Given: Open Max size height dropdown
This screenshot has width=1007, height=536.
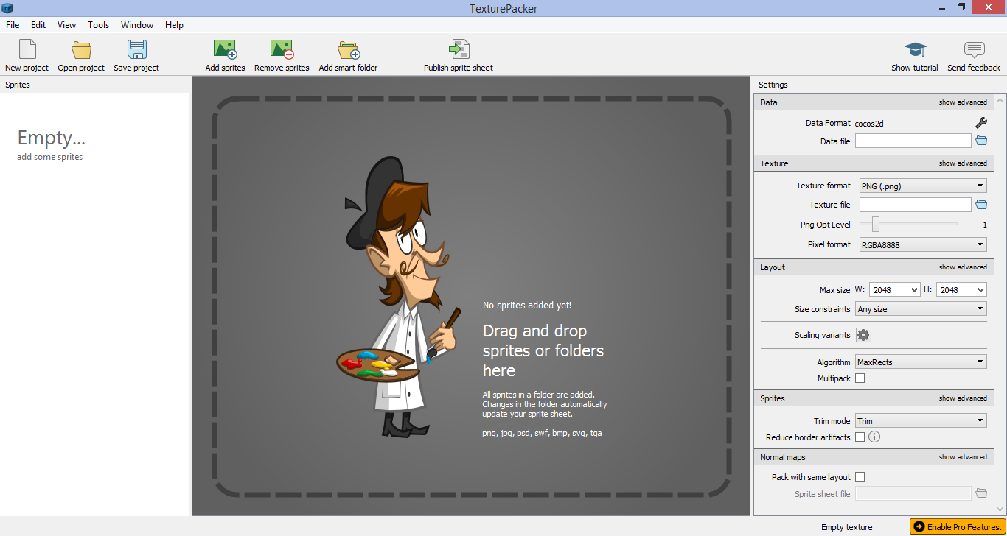Looking at the screenshot, I should click(x=961, y=290).
